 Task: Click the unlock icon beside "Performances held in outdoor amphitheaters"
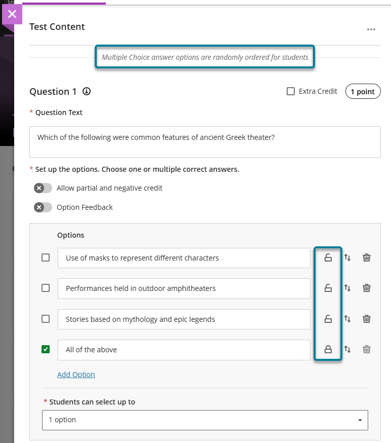point(328,288)
